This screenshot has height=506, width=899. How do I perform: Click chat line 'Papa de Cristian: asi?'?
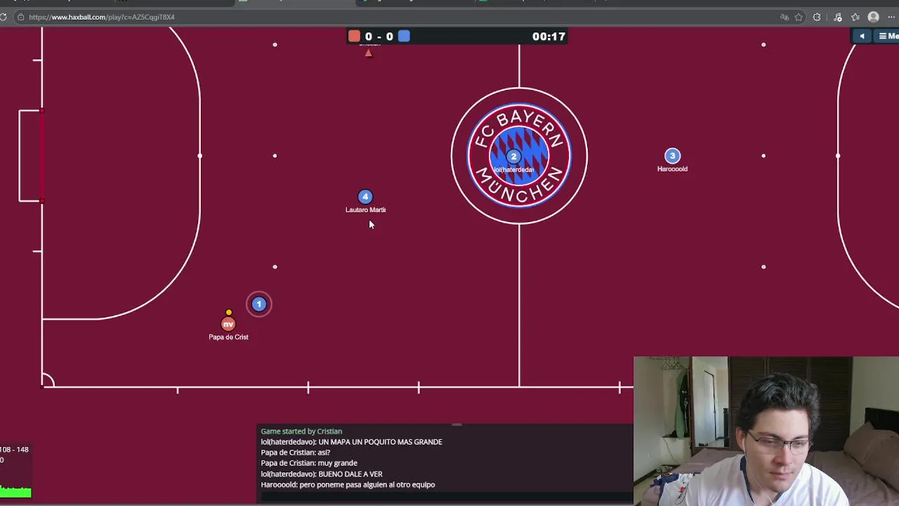pyautogui.click(x=295, y=453)
